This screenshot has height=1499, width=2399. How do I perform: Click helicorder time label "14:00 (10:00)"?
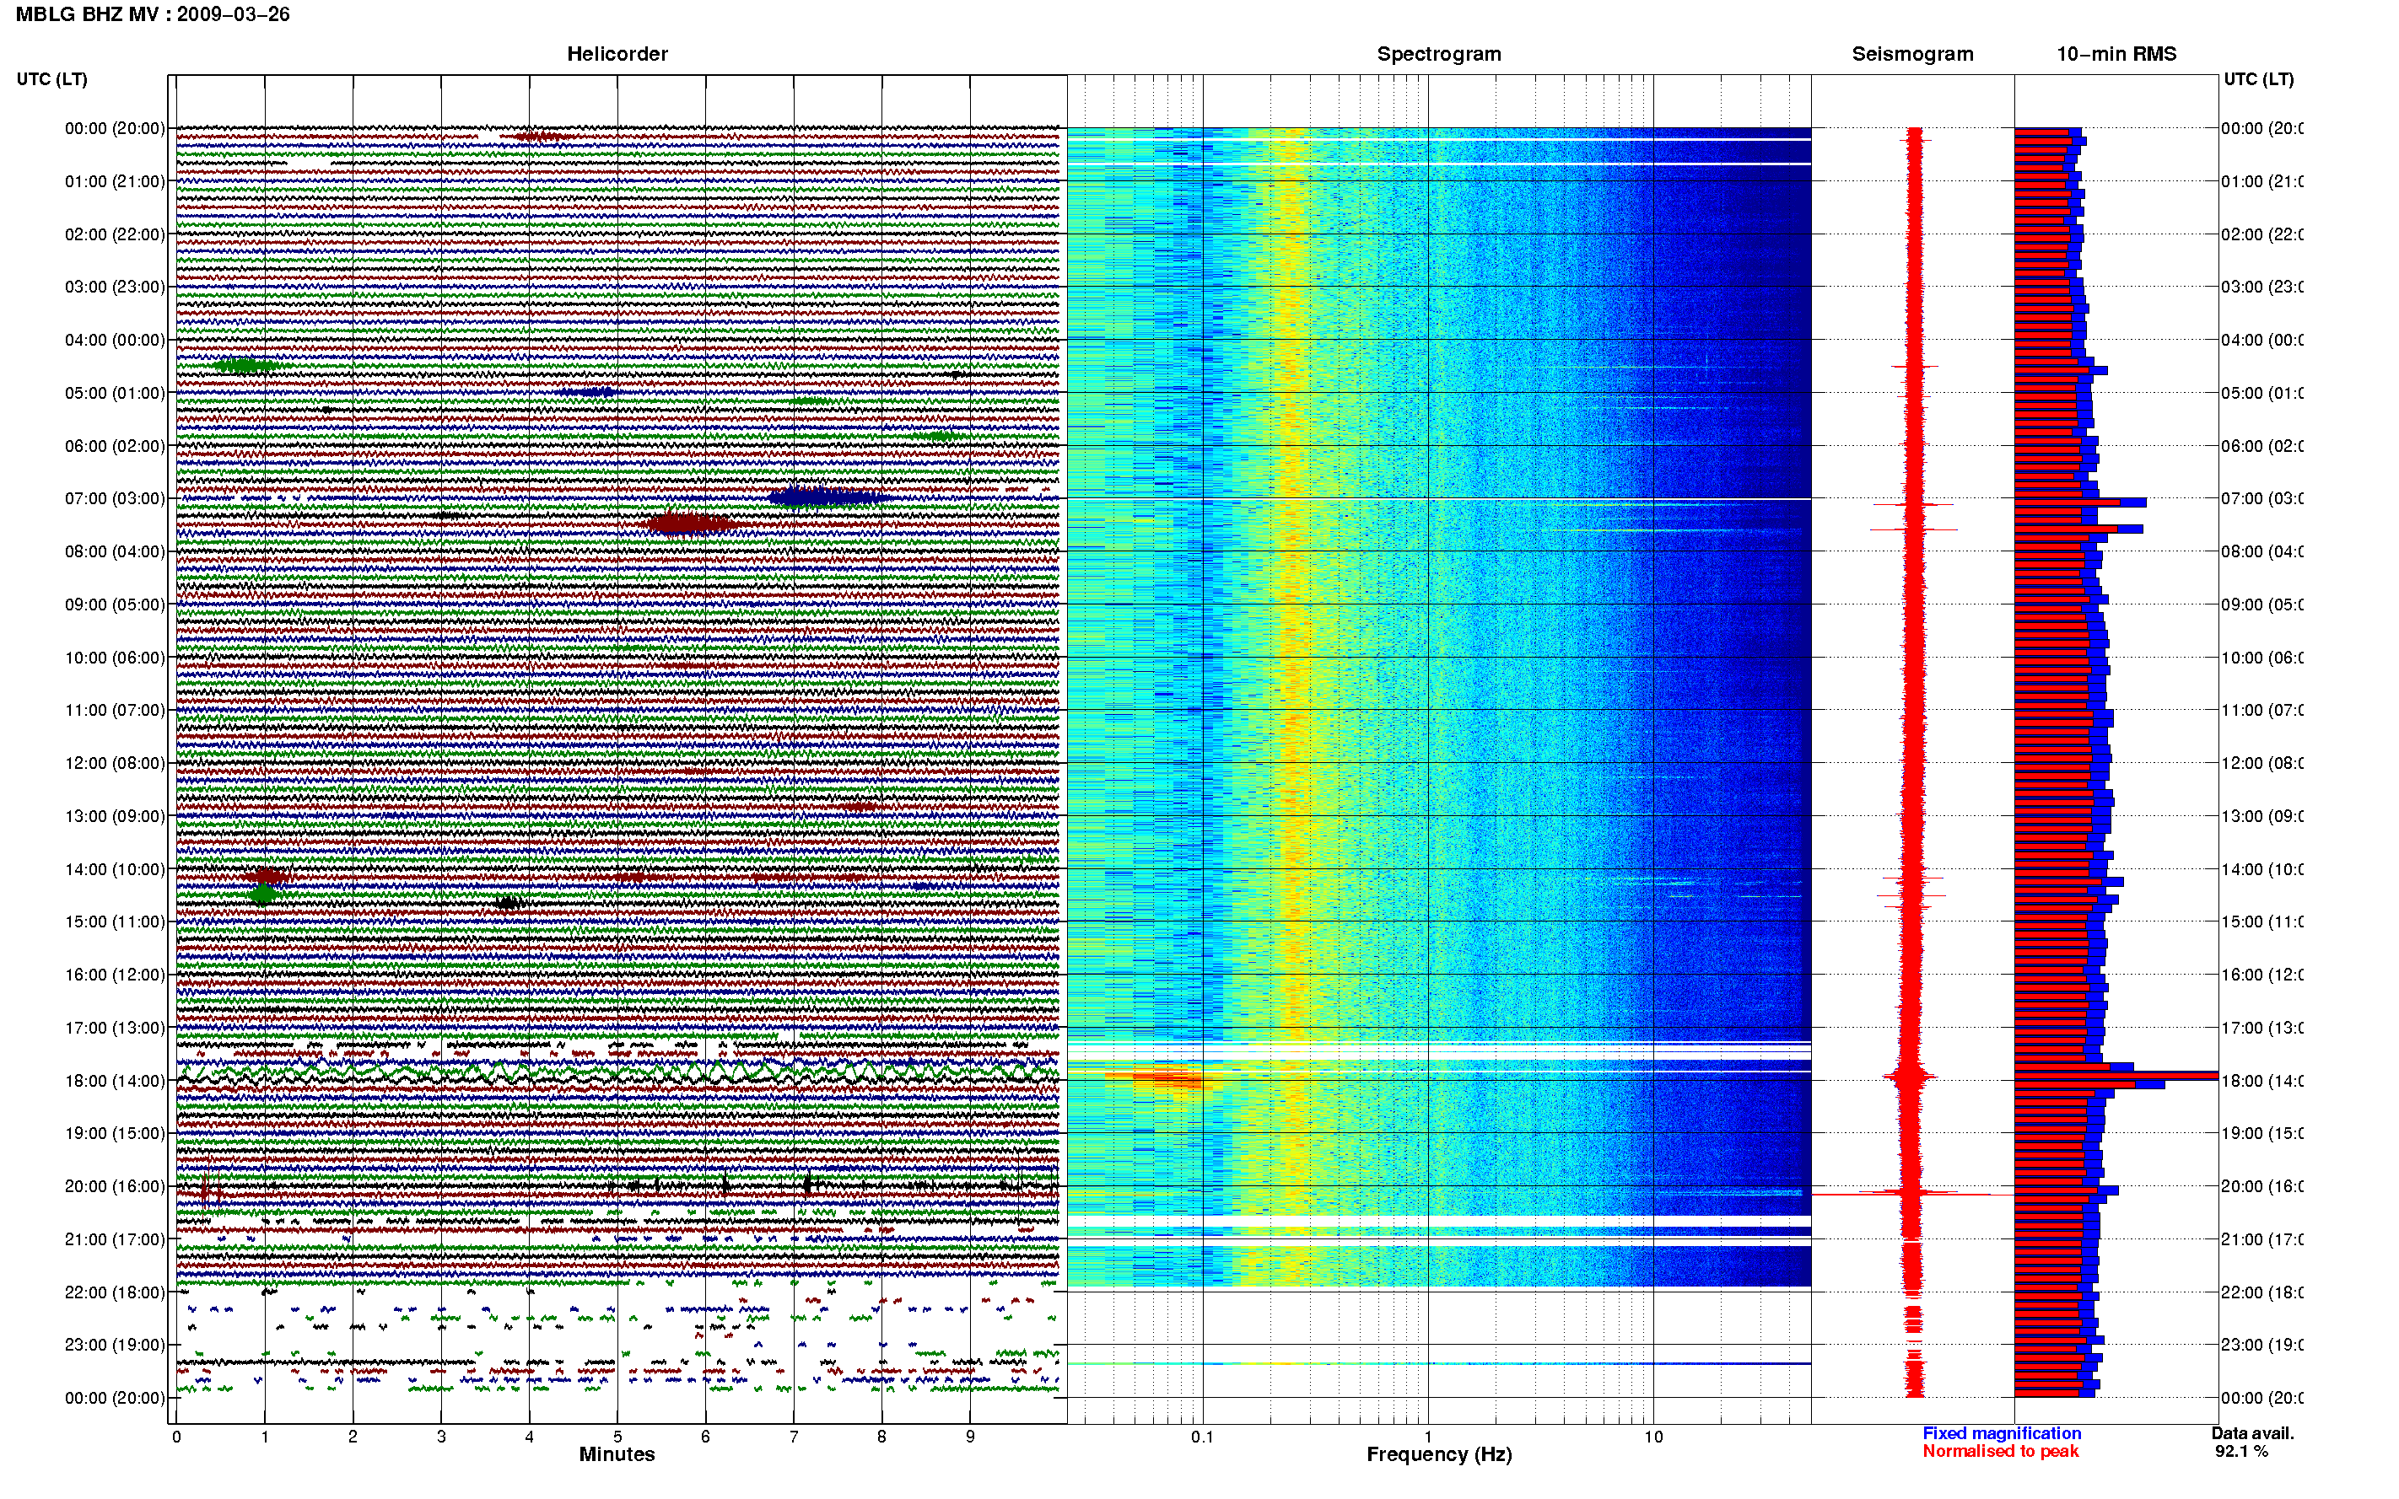[x=115, y=869]
